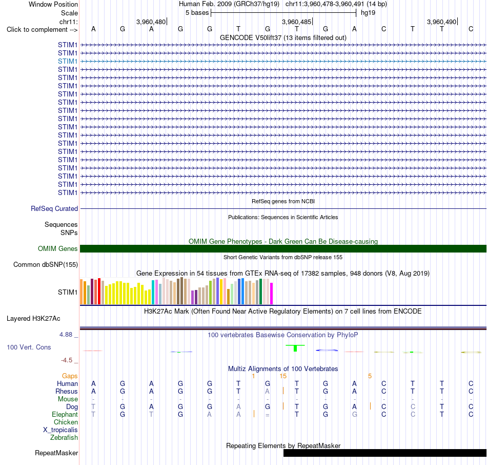The width and height of the screenshot is (487, 465).
Task: Click the faded 'A' mismatch in the Rhesus row
Action: [267, 391]
